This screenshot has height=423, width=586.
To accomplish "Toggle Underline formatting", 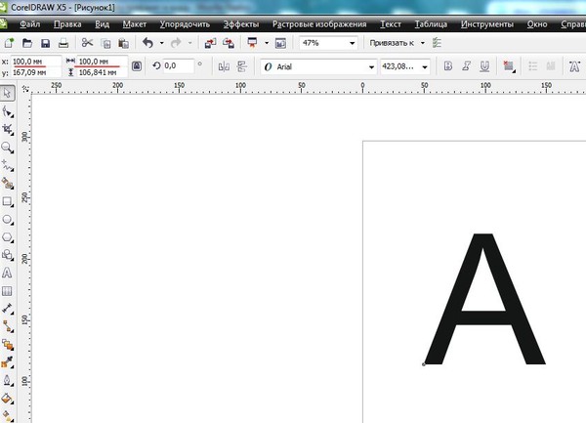I will (x=484, y=66).
